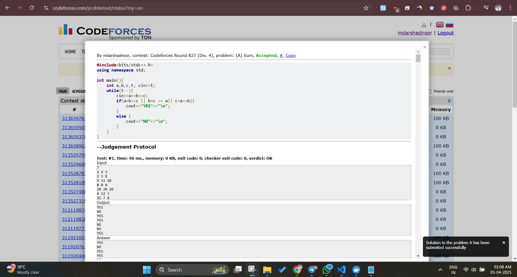
Task: Close the source code popup window
Action: tap(424, 47)
